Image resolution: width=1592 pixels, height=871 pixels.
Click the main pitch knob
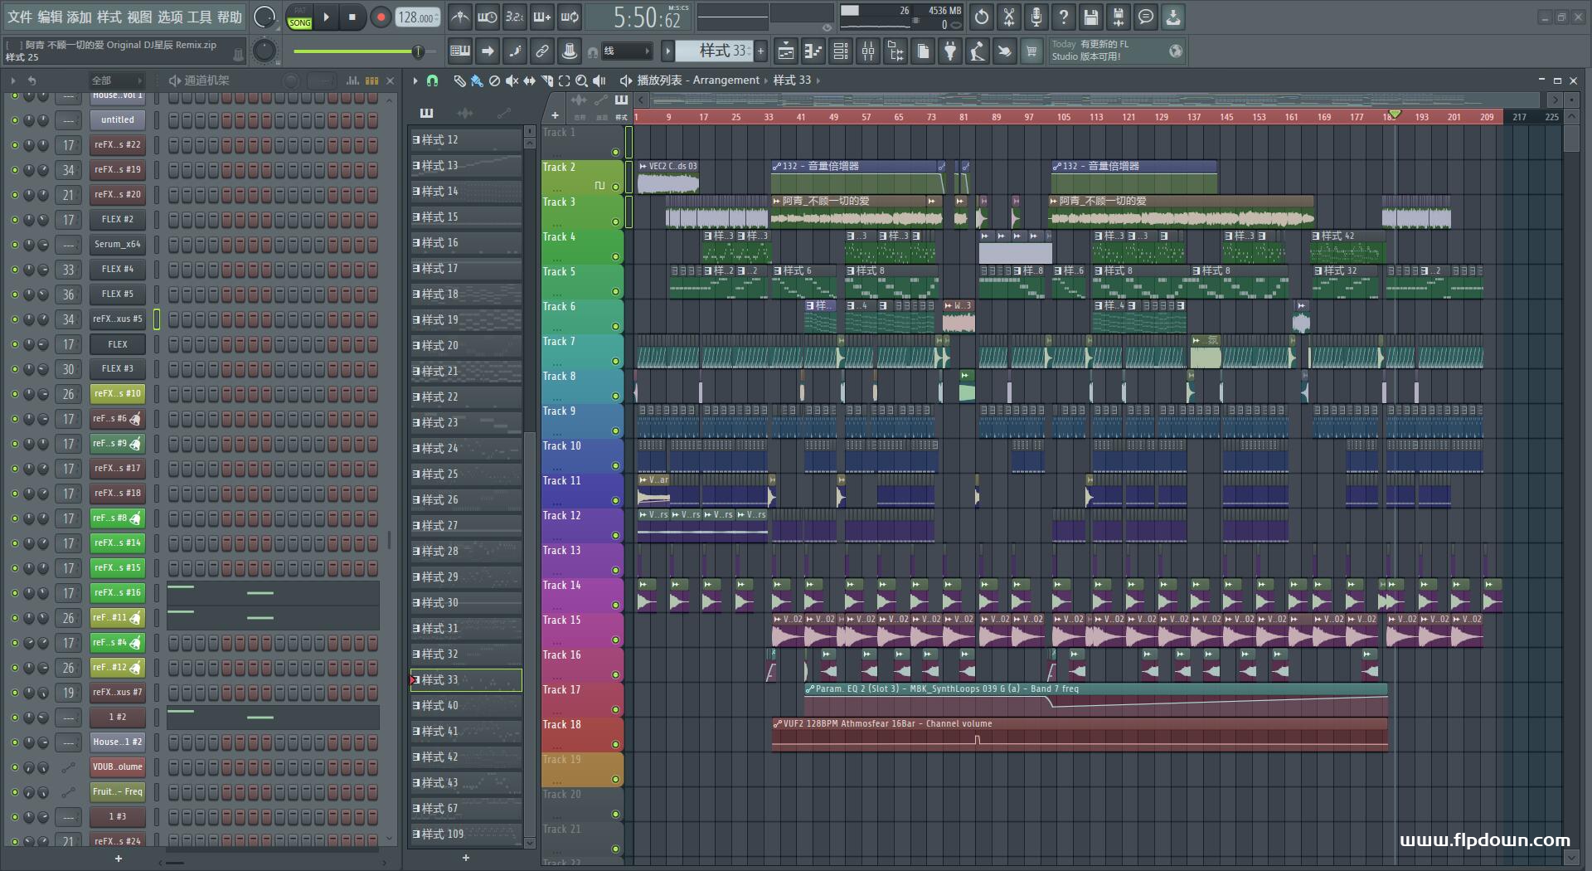264,51
